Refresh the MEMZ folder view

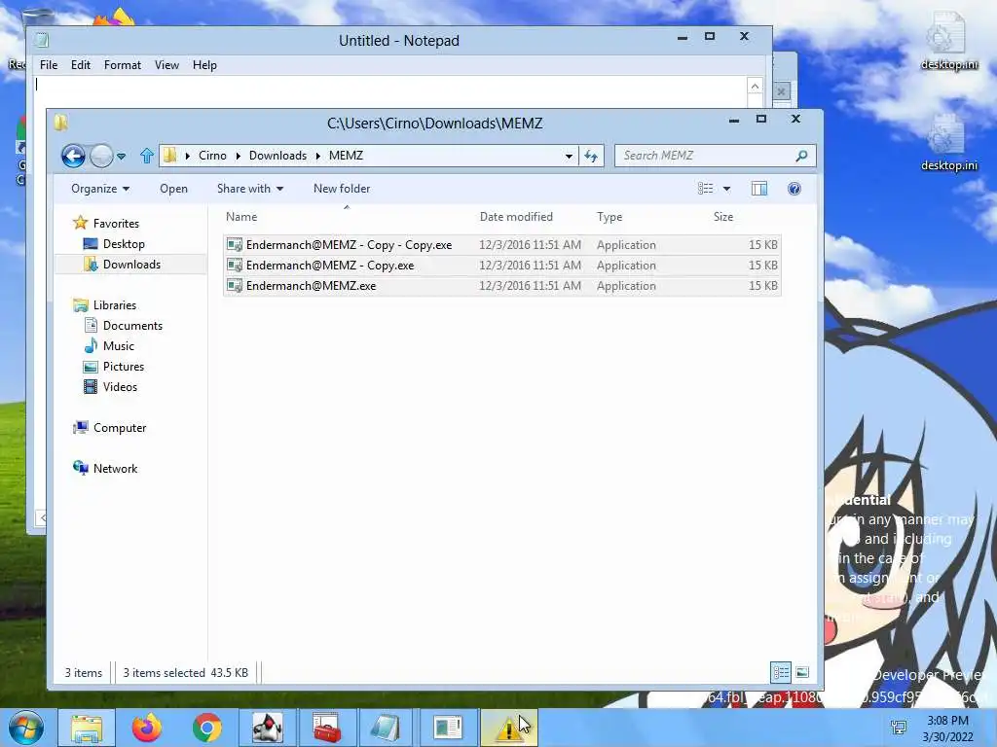click(591, 157)
